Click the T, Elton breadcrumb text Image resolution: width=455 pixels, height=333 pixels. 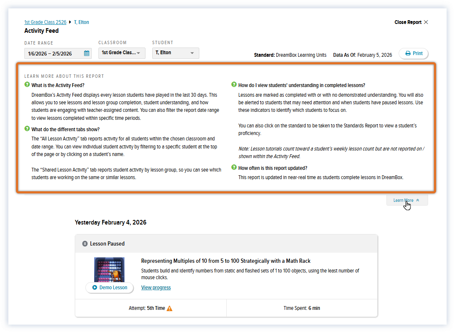(x=81, y=22)
